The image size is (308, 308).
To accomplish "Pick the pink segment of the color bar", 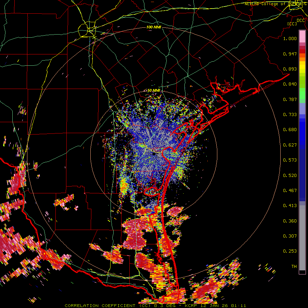I will coord(302,37).
